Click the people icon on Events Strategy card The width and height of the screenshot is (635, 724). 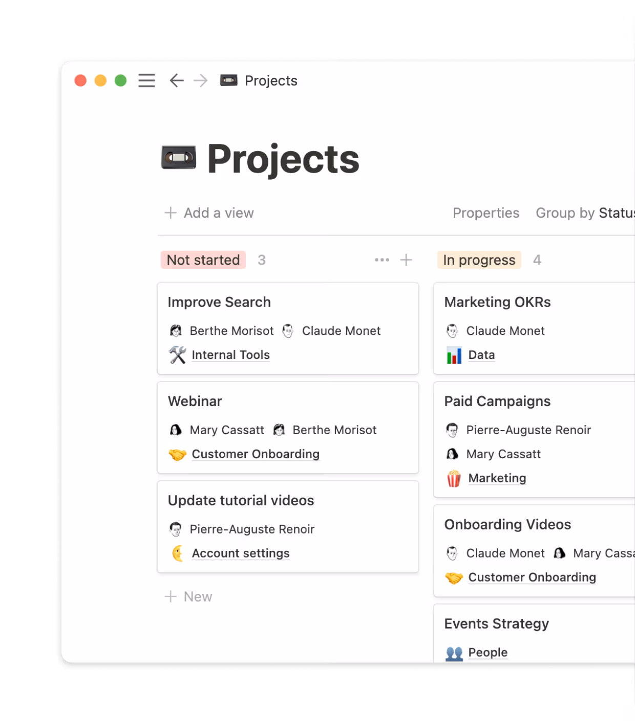(453, 652)
